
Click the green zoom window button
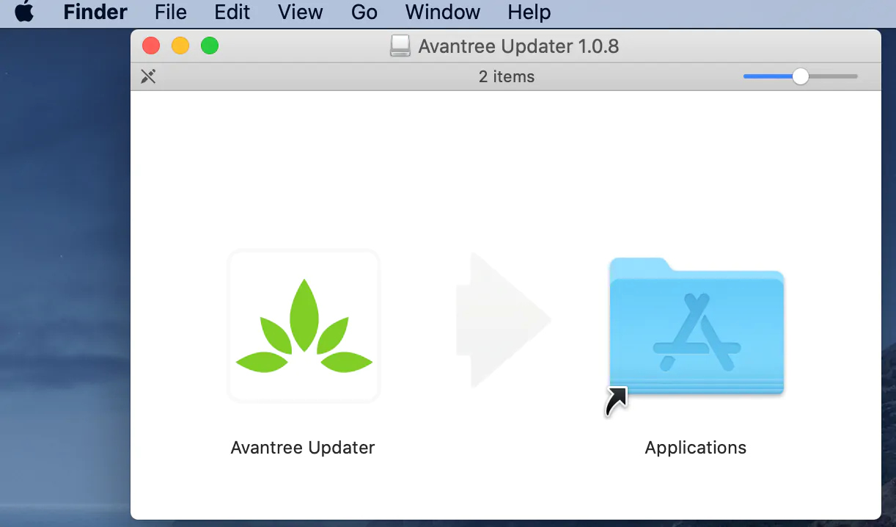pyautogui.click(x=210, y=46)
